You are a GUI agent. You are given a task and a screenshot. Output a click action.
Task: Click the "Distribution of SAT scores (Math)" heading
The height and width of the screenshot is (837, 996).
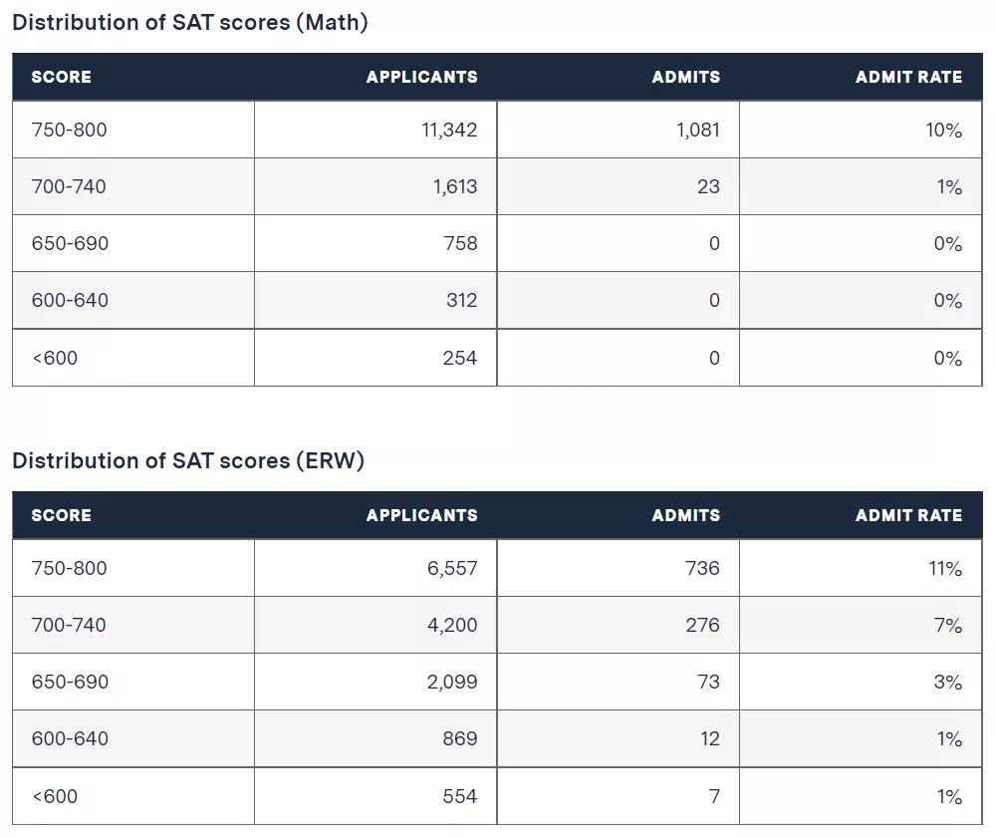(190, 23)
